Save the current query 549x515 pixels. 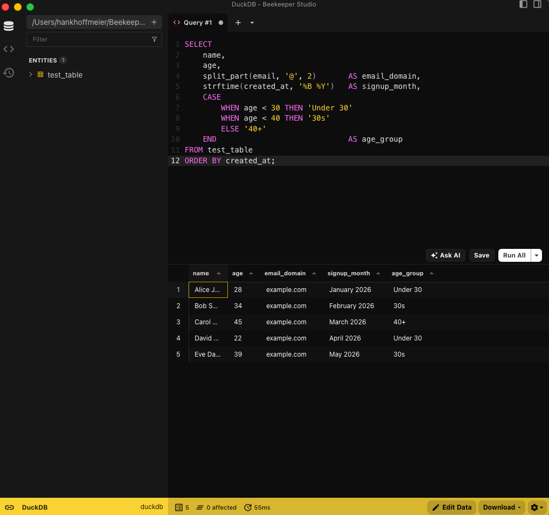click(x=482, y=255)
